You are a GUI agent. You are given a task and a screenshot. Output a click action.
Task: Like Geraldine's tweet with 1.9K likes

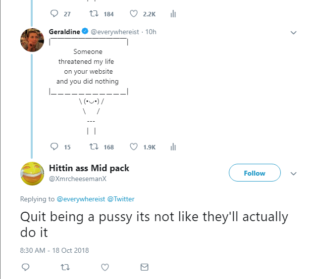pos(133,147)
